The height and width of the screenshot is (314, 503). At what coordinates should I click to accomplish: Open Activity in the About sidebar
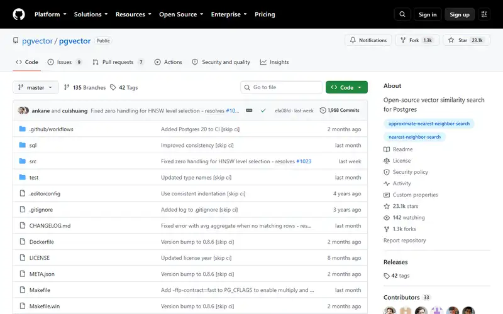click(397, 183)
